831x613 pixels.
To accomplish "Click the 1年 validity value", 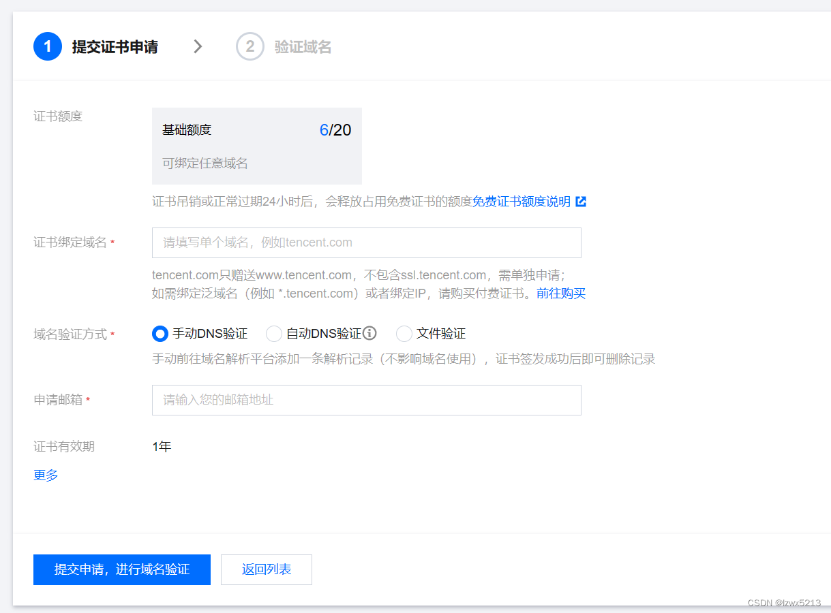I will 162,447.
